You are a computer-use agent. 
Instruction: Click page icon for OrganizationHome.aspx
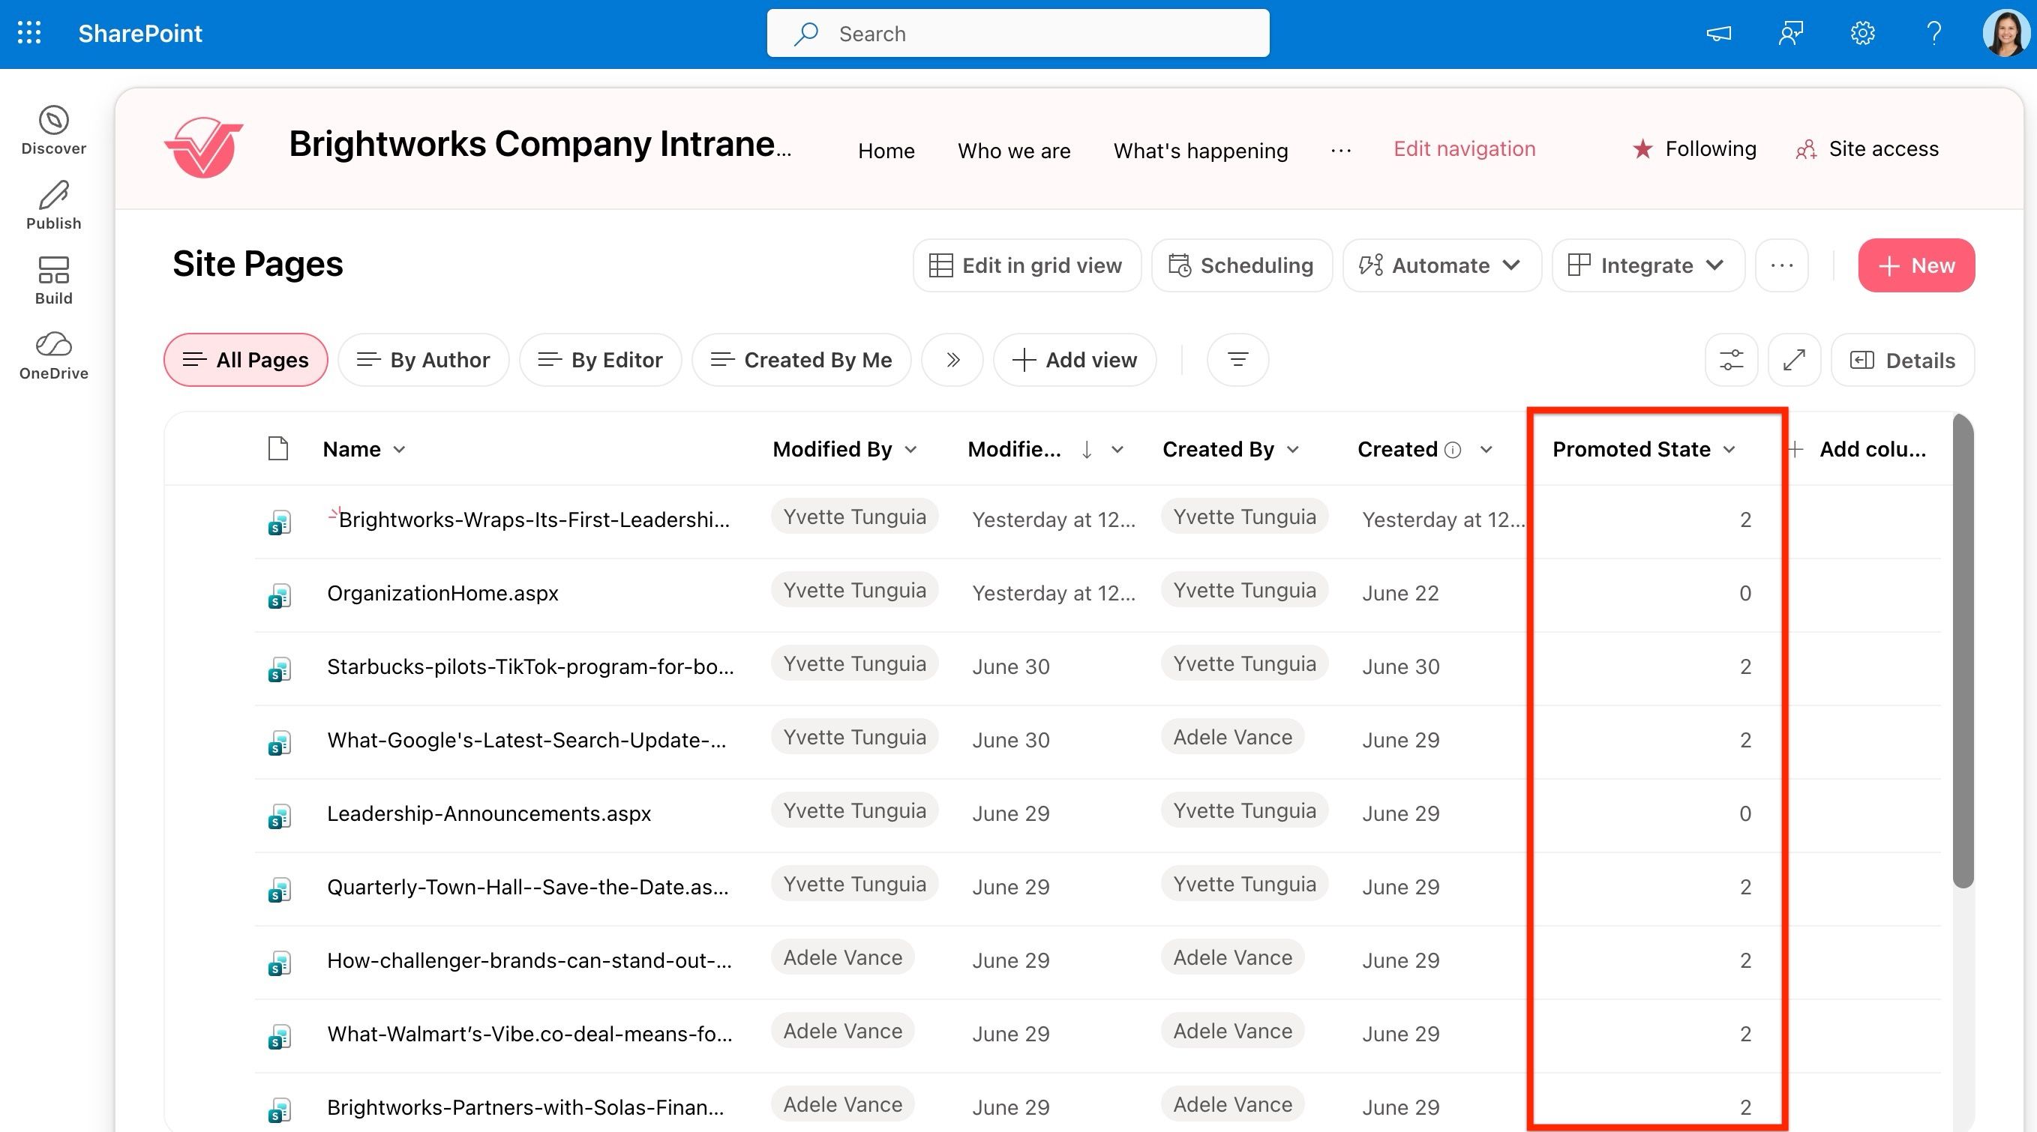tap(279, 595)
